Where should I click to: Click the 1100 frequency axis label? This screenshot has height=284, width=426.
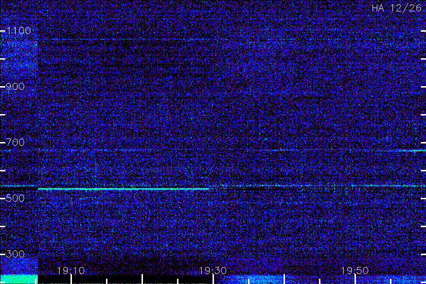[18, 31]
